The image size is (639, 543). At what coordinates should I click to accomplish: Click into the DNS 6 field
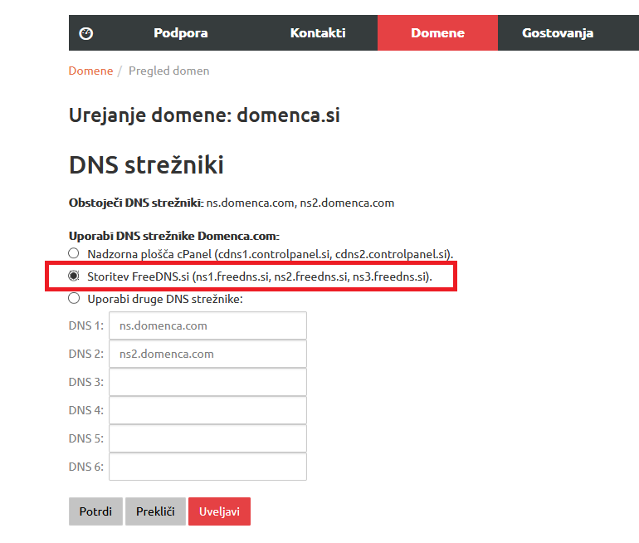coord(207,467)
